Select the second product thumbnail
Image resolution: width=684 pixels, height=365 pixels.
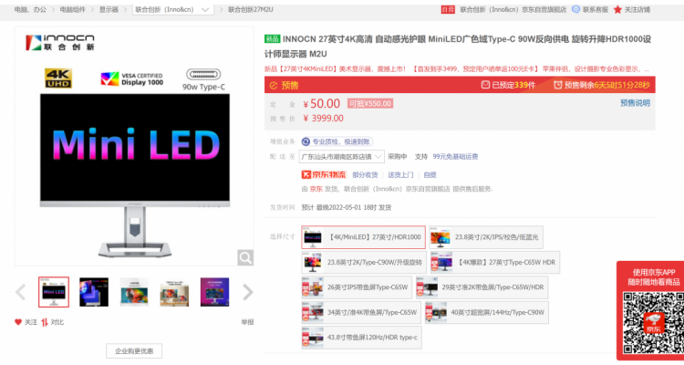tap(94, 292)
